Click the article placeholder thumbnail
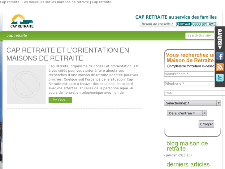Image resolution: width=225 pixels, height=169 pixels. pos(26,85)
